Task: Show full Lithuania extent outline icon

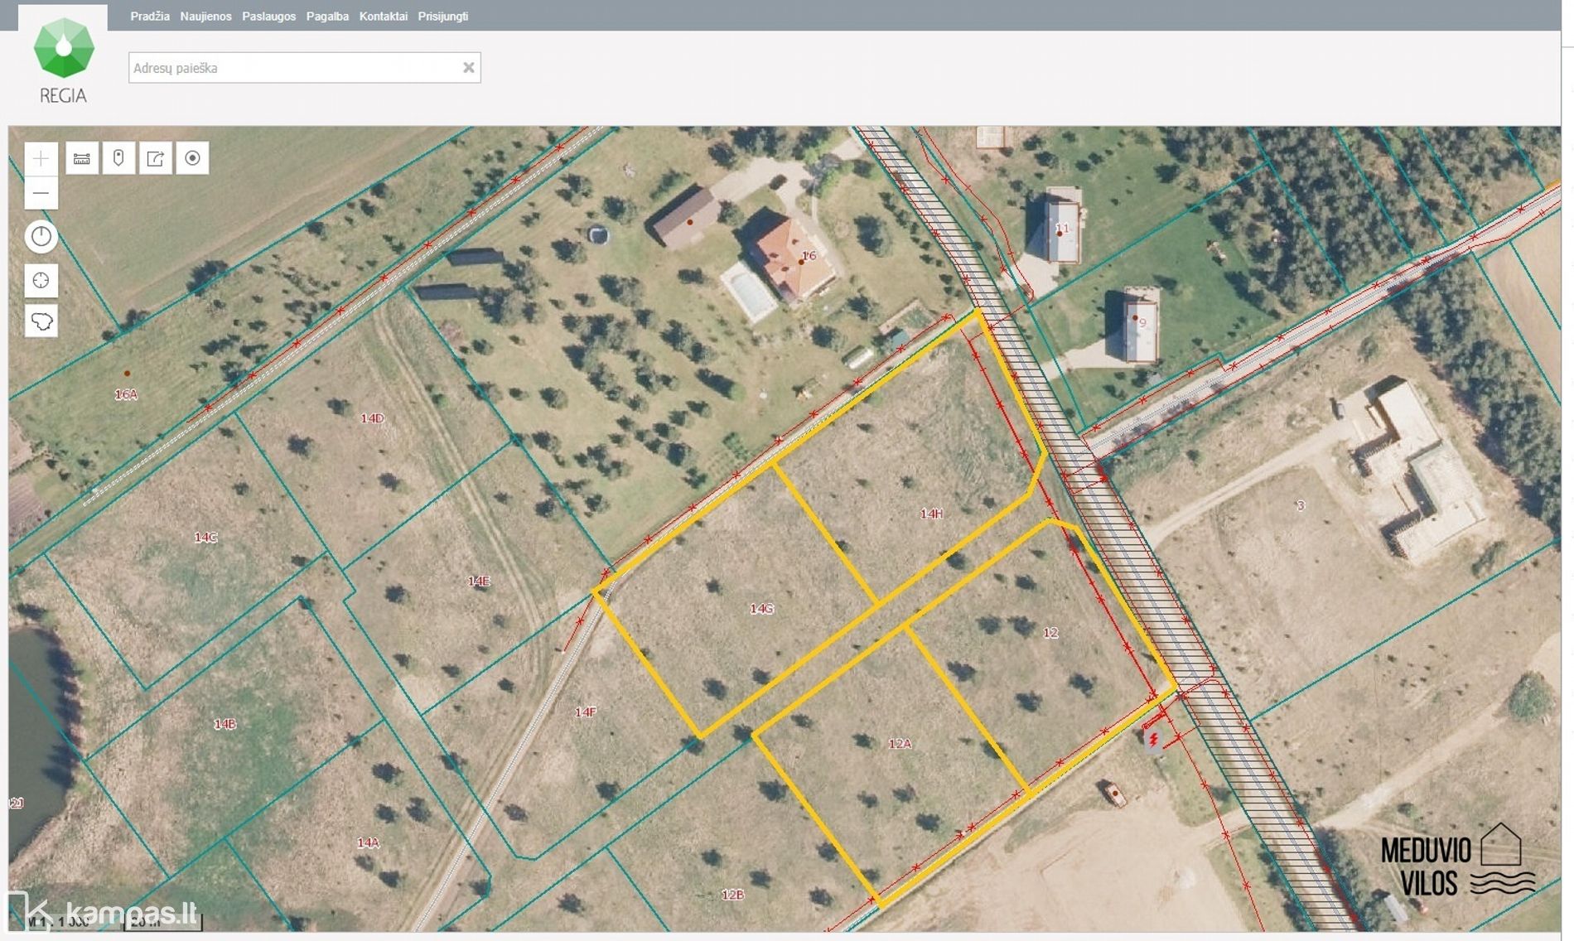Action: click(x=41, y=321)
